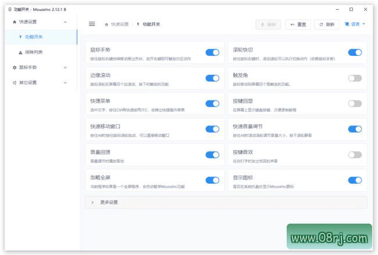
Task: Click the home icon beside 快速设置 in sidebar
Action: (x=15, y=22)
